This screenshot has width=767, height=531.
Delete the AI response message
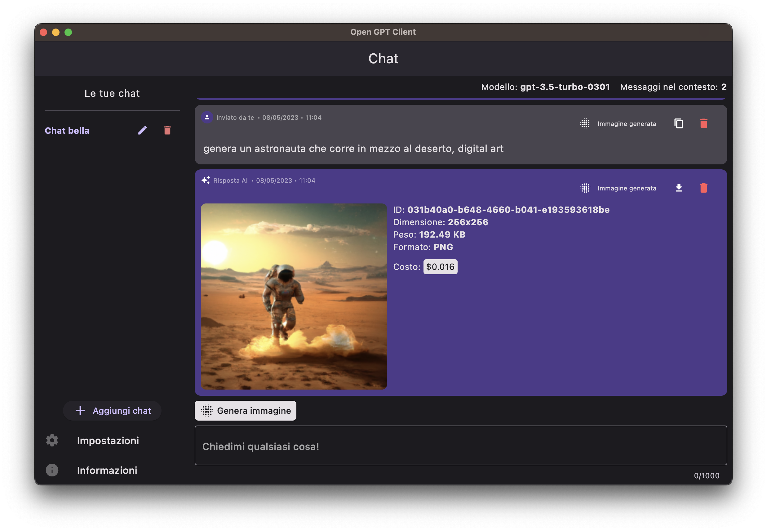[x=703, y=188]
